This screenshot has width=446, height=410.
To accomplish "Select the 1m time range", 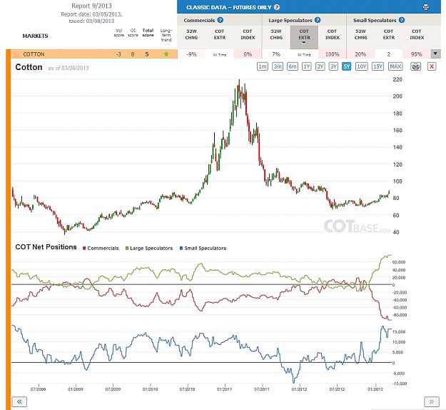I will (x=263, y=66).
